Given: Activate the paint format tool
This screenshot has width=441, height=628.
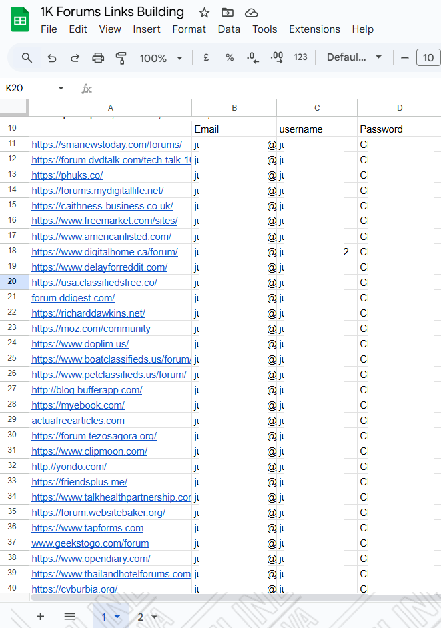Looking at the screenshot, I should click(121, 58).
